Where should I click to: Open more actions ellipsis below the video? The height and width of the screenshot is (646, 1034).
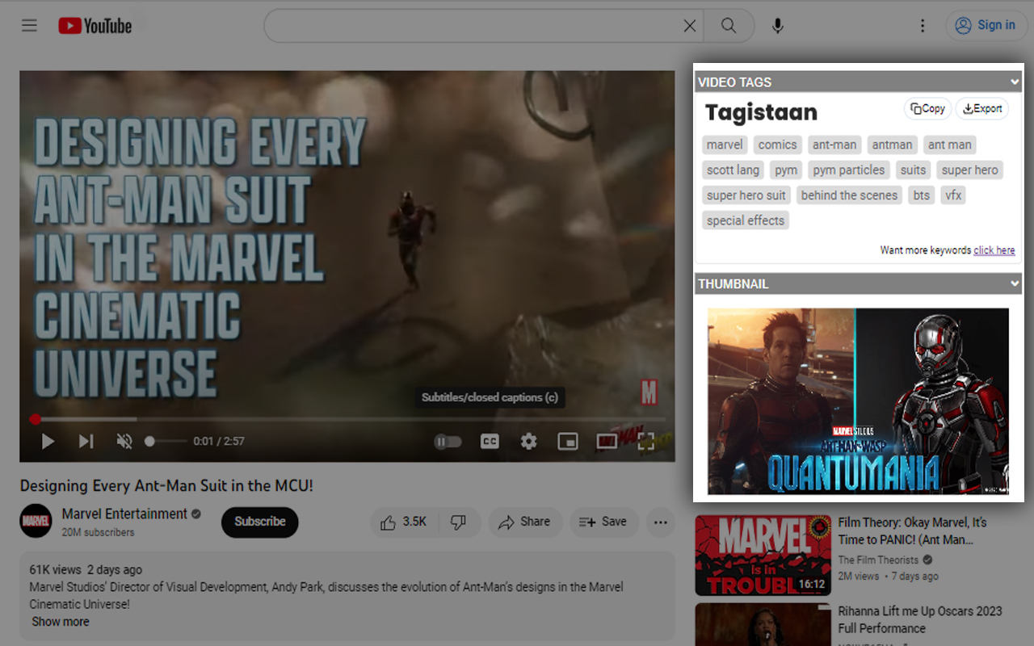[x=660, y=522]
